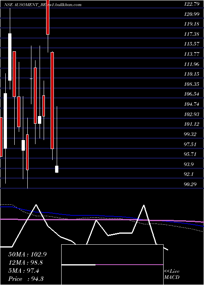Viewport: 204px width, 285px height.
Task: Select the 5MA : 97.4 reading
Action: (24, 271)
